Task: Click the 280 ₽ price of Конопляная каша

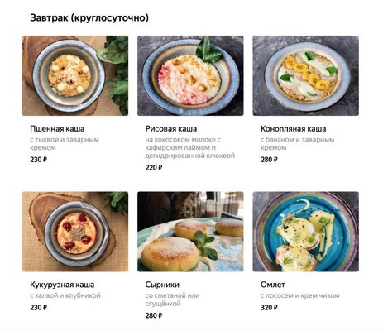Action: [x=269, y=160]
